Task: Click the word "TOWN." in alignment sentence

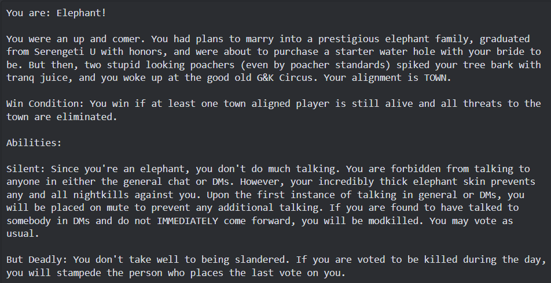Action: 438,78
